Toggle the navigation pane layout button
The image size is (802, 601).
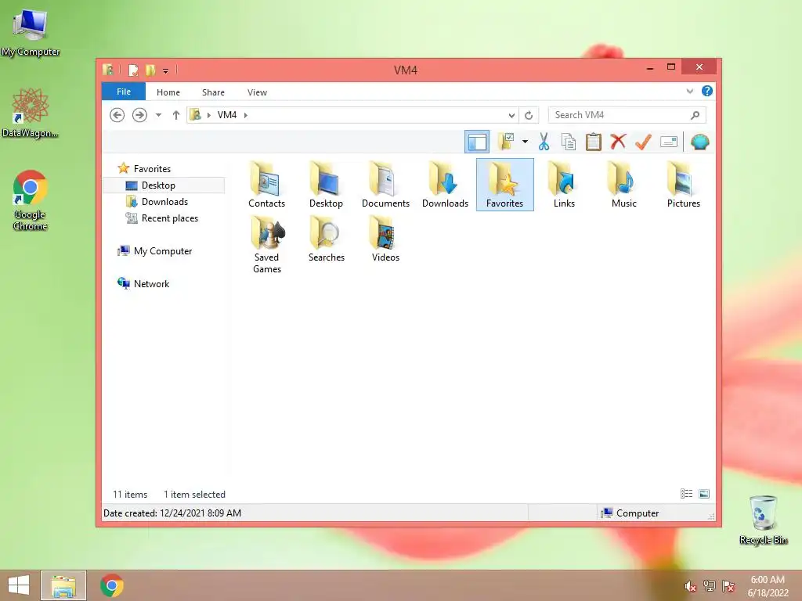(477, 142)
